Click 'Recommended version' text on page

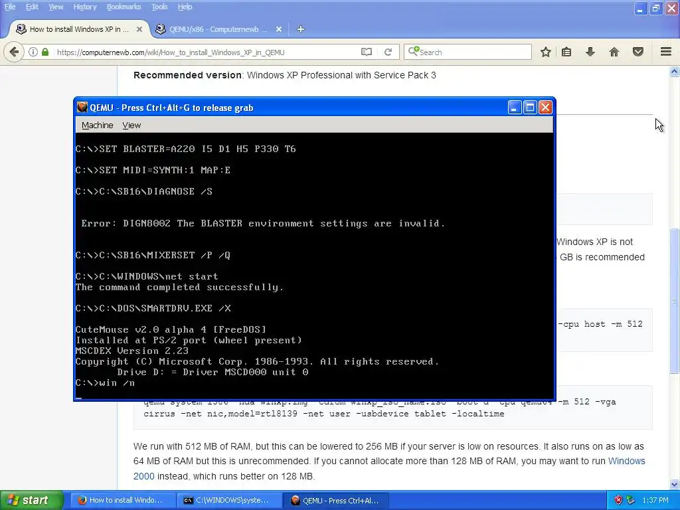[x=187, y=75]
